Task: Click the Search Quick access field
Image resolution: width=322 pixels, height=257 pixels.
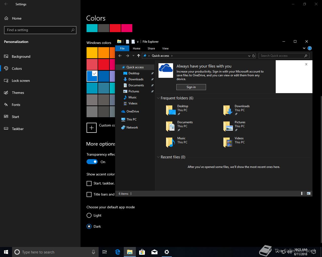Action: [284, 56]
